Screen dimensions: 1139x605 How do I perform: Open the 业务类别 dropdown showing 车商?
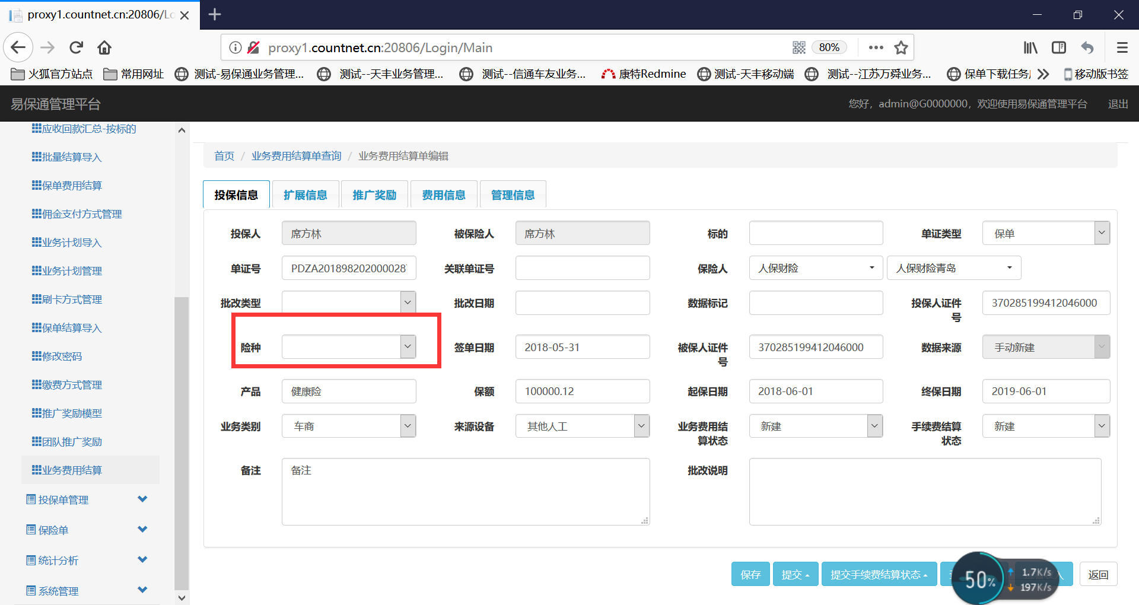tap(349, 426)
